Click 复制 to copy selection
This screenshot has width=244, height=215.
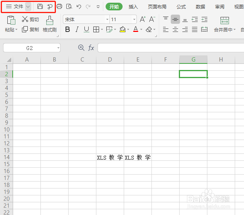point(30,29)
